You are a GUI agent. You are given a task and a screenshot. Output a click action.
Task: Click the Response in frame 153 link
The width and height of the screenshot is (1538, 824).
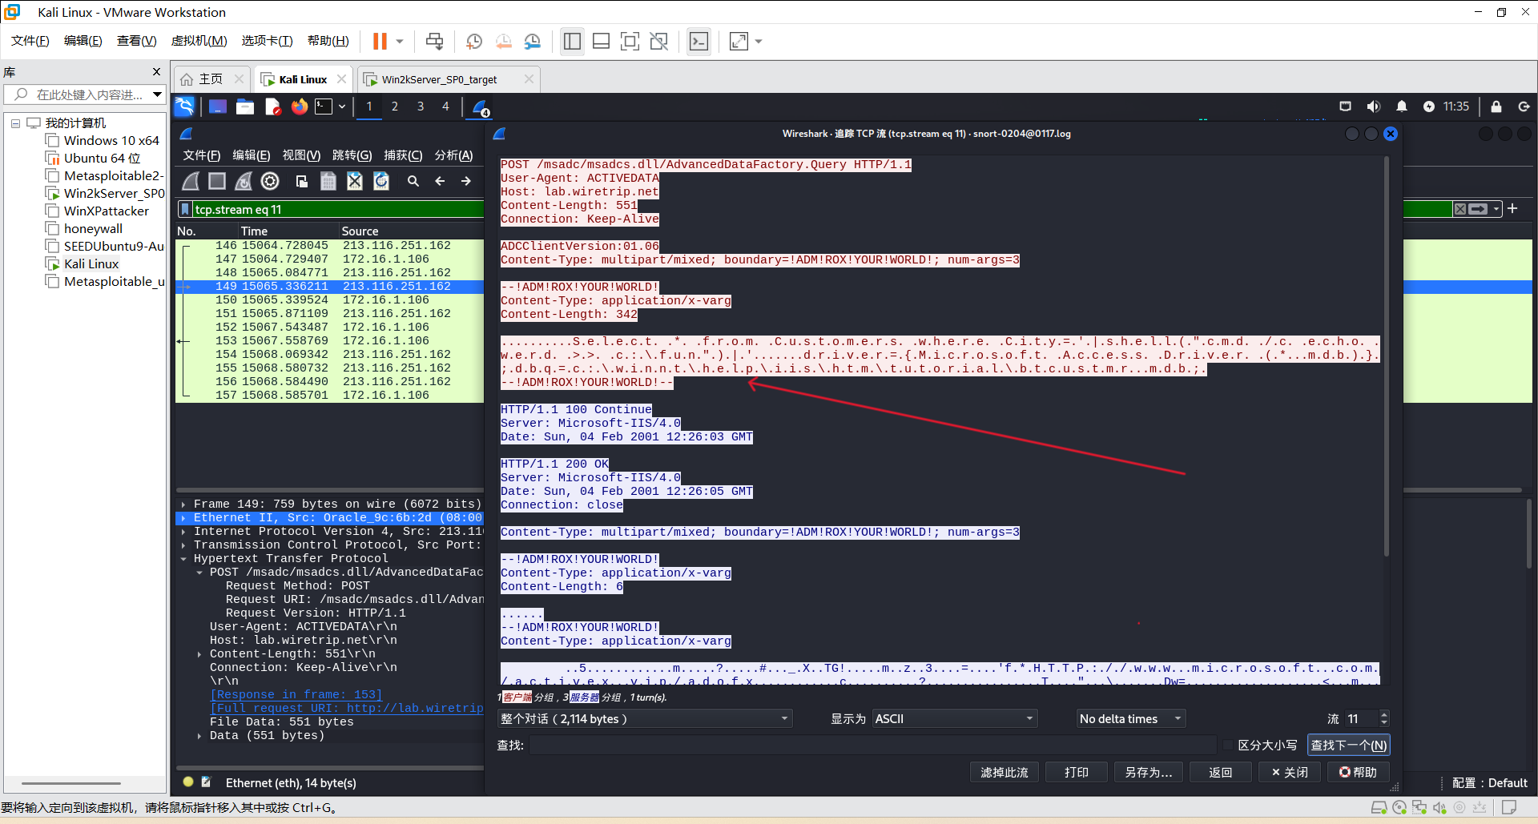(x=296, y=695)
